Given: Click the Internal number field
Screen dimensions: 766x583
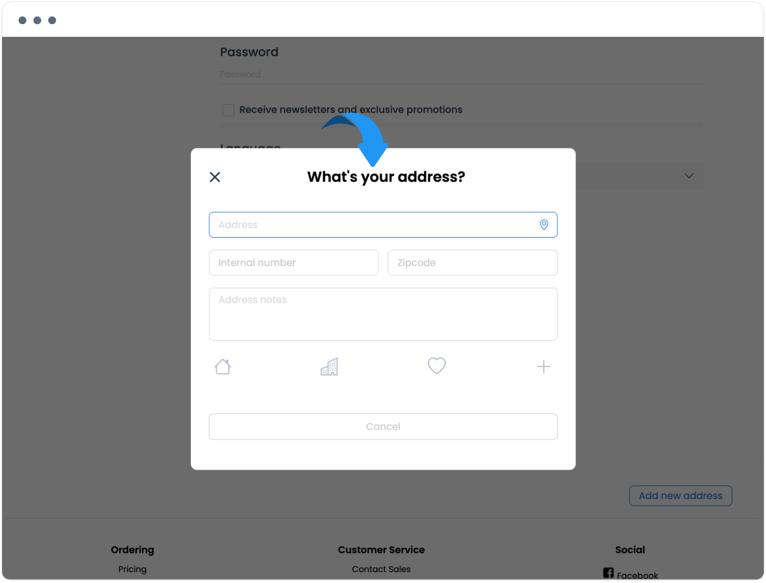Looking at the screenshot, I should tap(294, 263).
